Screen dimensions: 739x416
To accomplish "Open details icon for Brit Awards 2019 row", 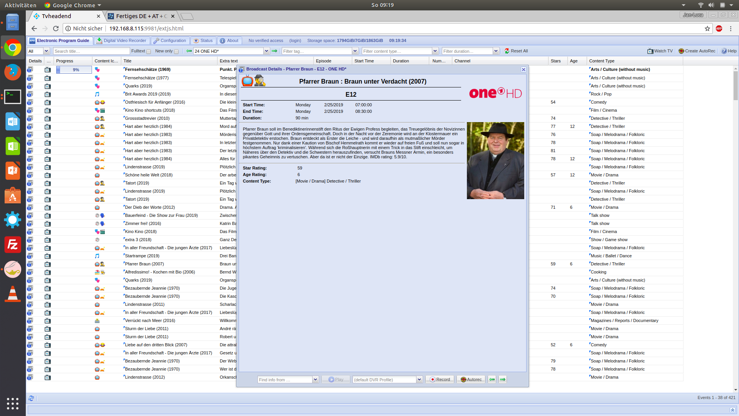I will [30, 94].
